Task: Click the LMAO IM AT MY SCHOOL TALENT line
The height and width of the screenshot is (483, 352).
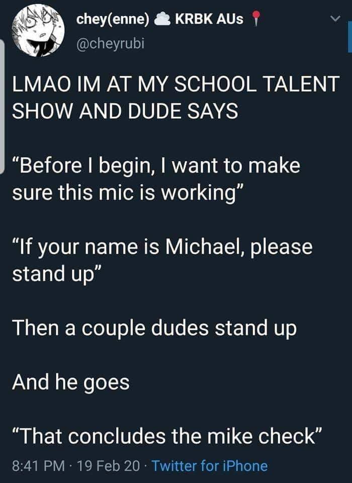Action: click(176, 84)
